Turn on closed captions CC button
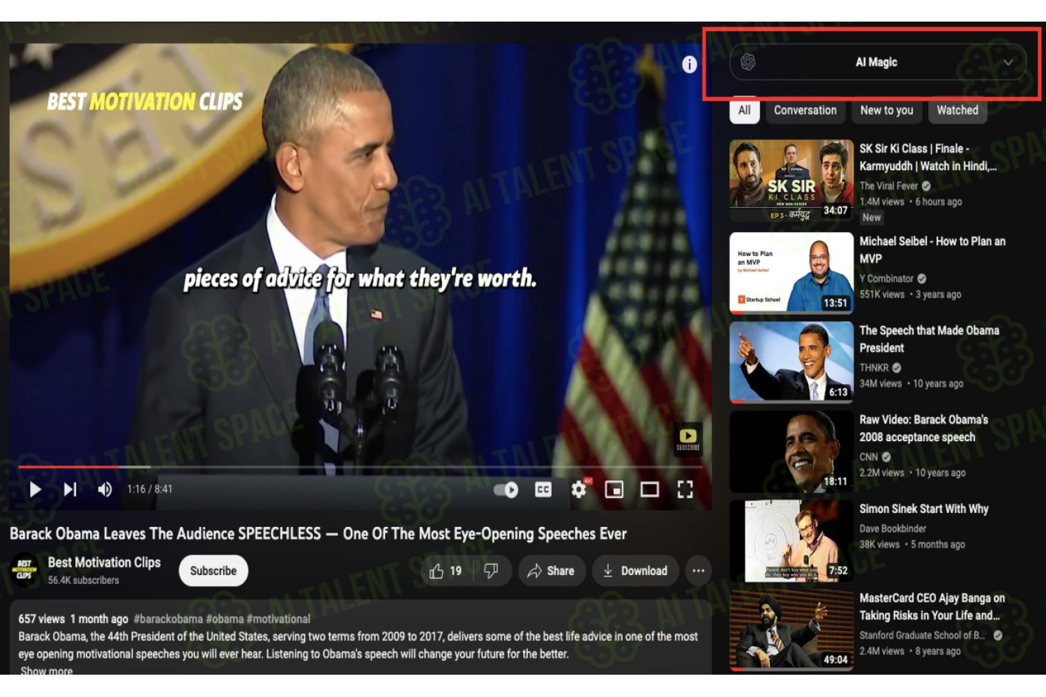 543,489
